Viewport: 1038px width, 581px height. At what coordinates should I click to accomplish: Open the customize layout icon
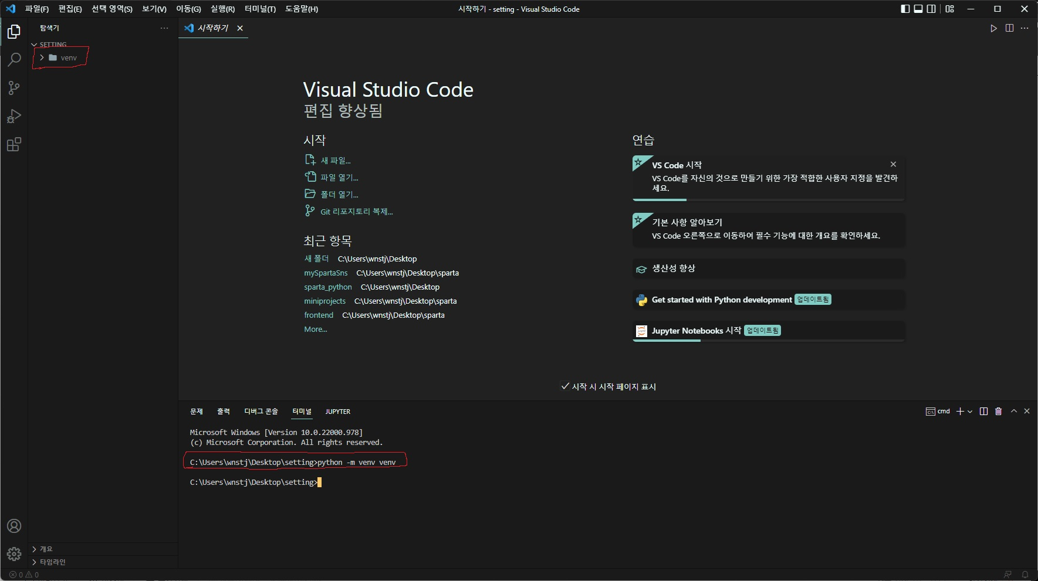point(950,9)
